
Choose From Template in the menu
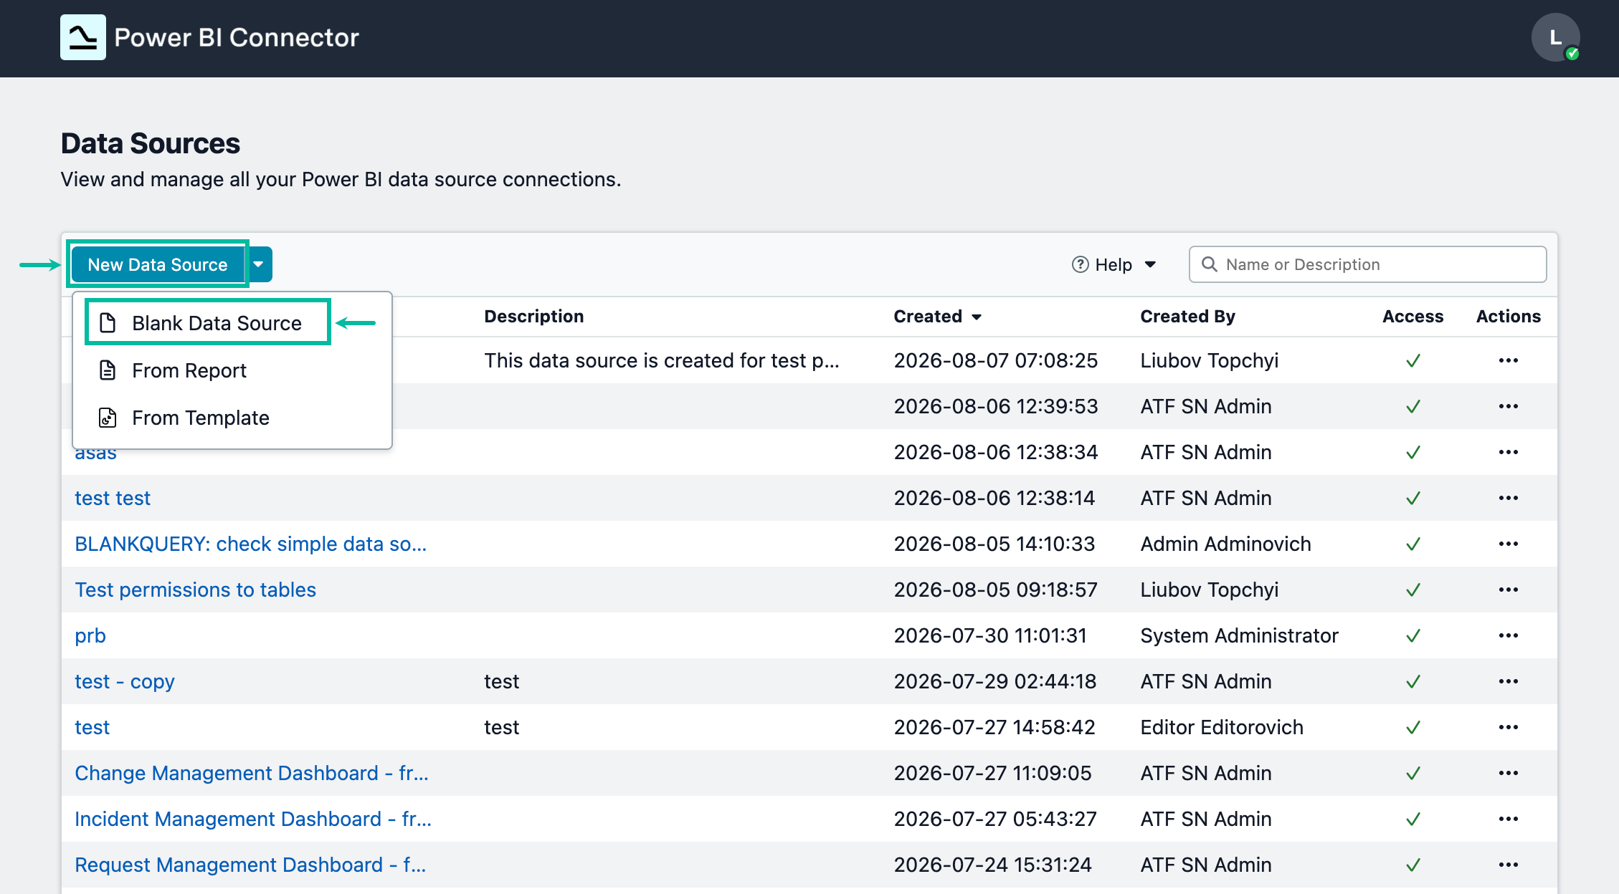pos(232,418)
